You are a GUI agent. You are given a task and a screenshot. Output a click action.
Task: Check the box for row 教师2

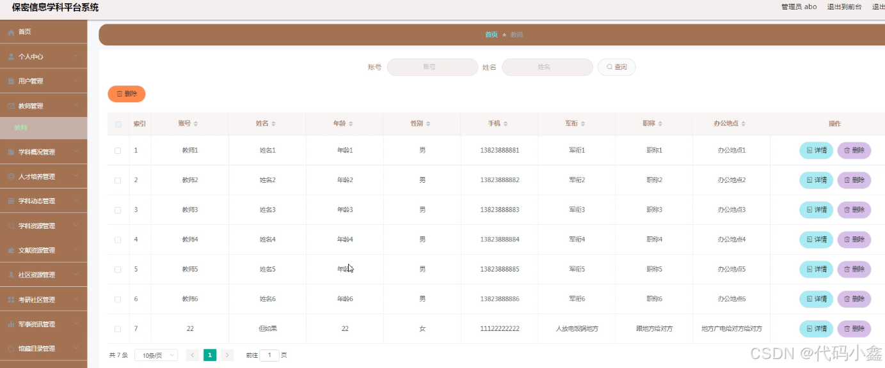[118, 181]
